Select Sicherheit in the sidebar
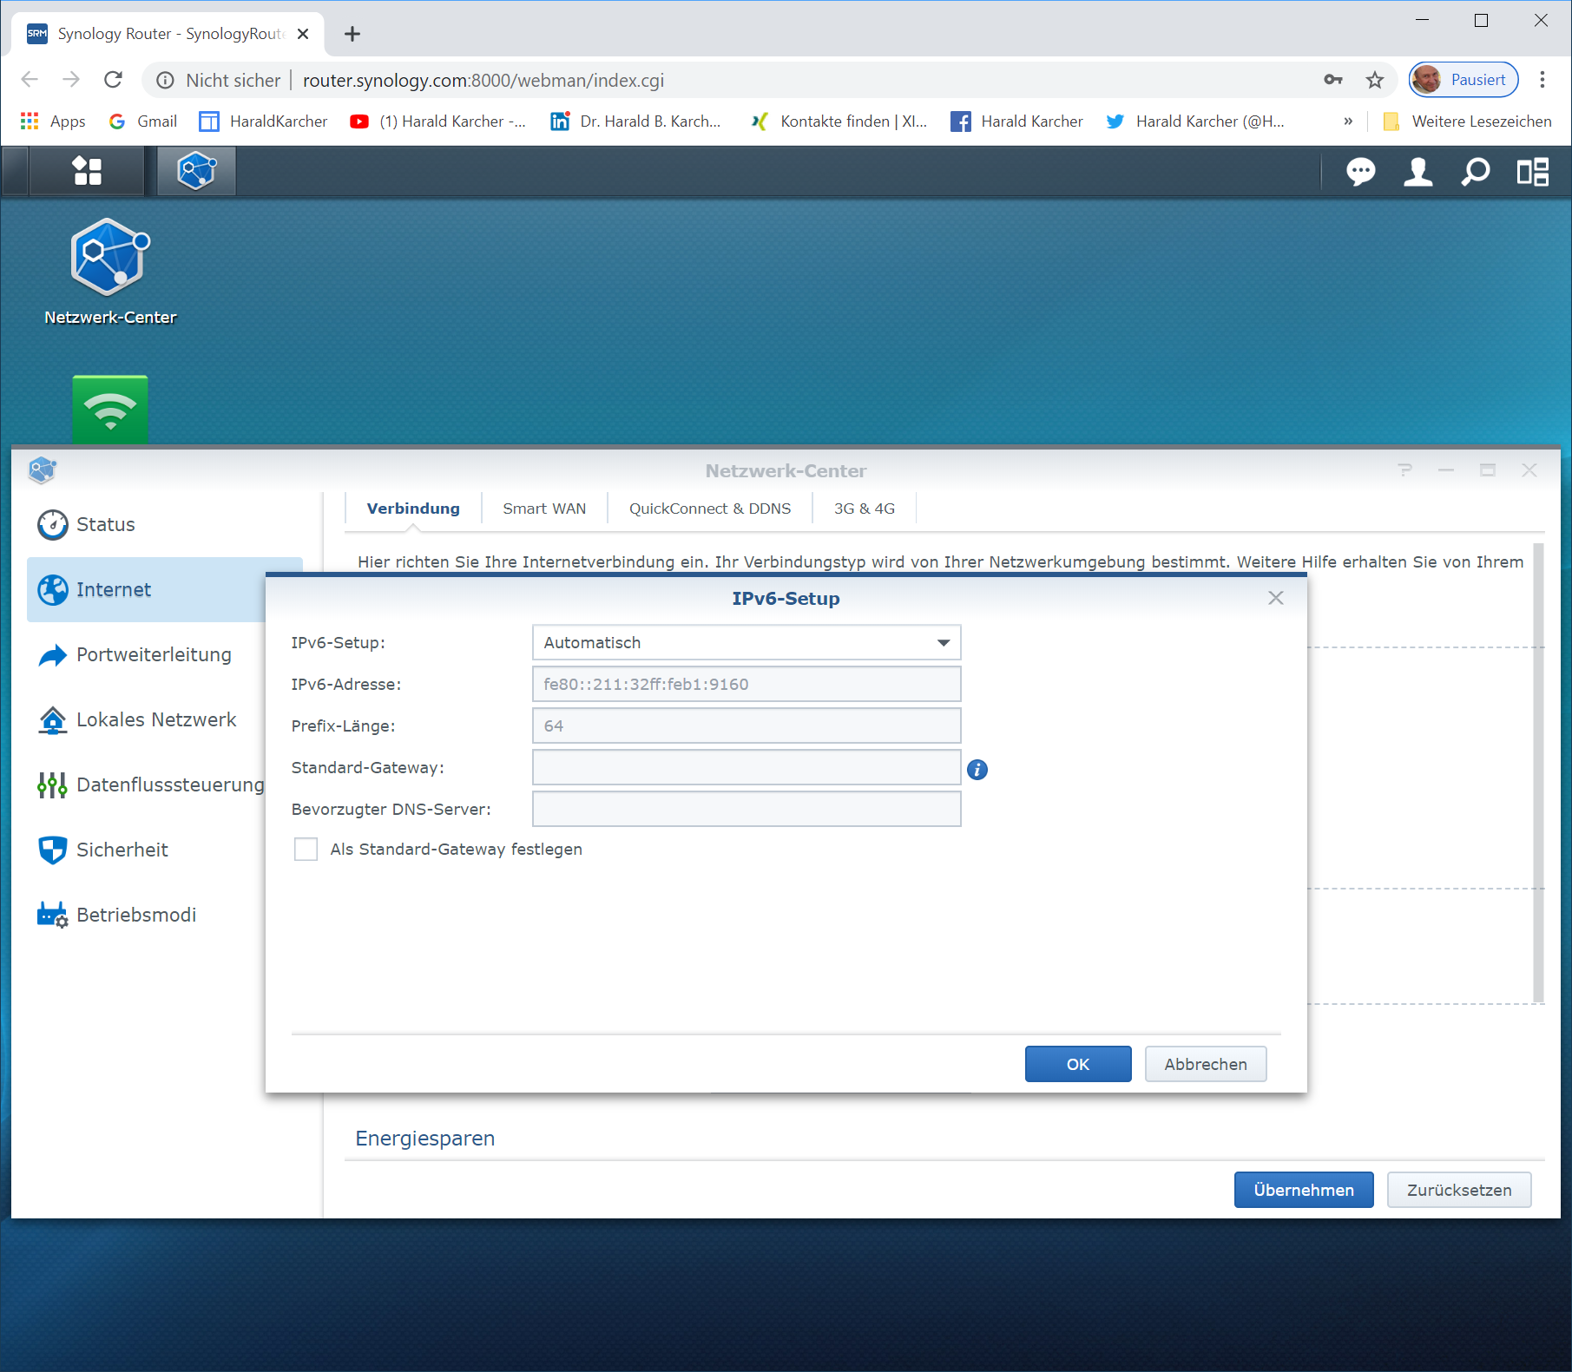The width and height of the screenshot is (1572, 1372). (x=122, y=850)
